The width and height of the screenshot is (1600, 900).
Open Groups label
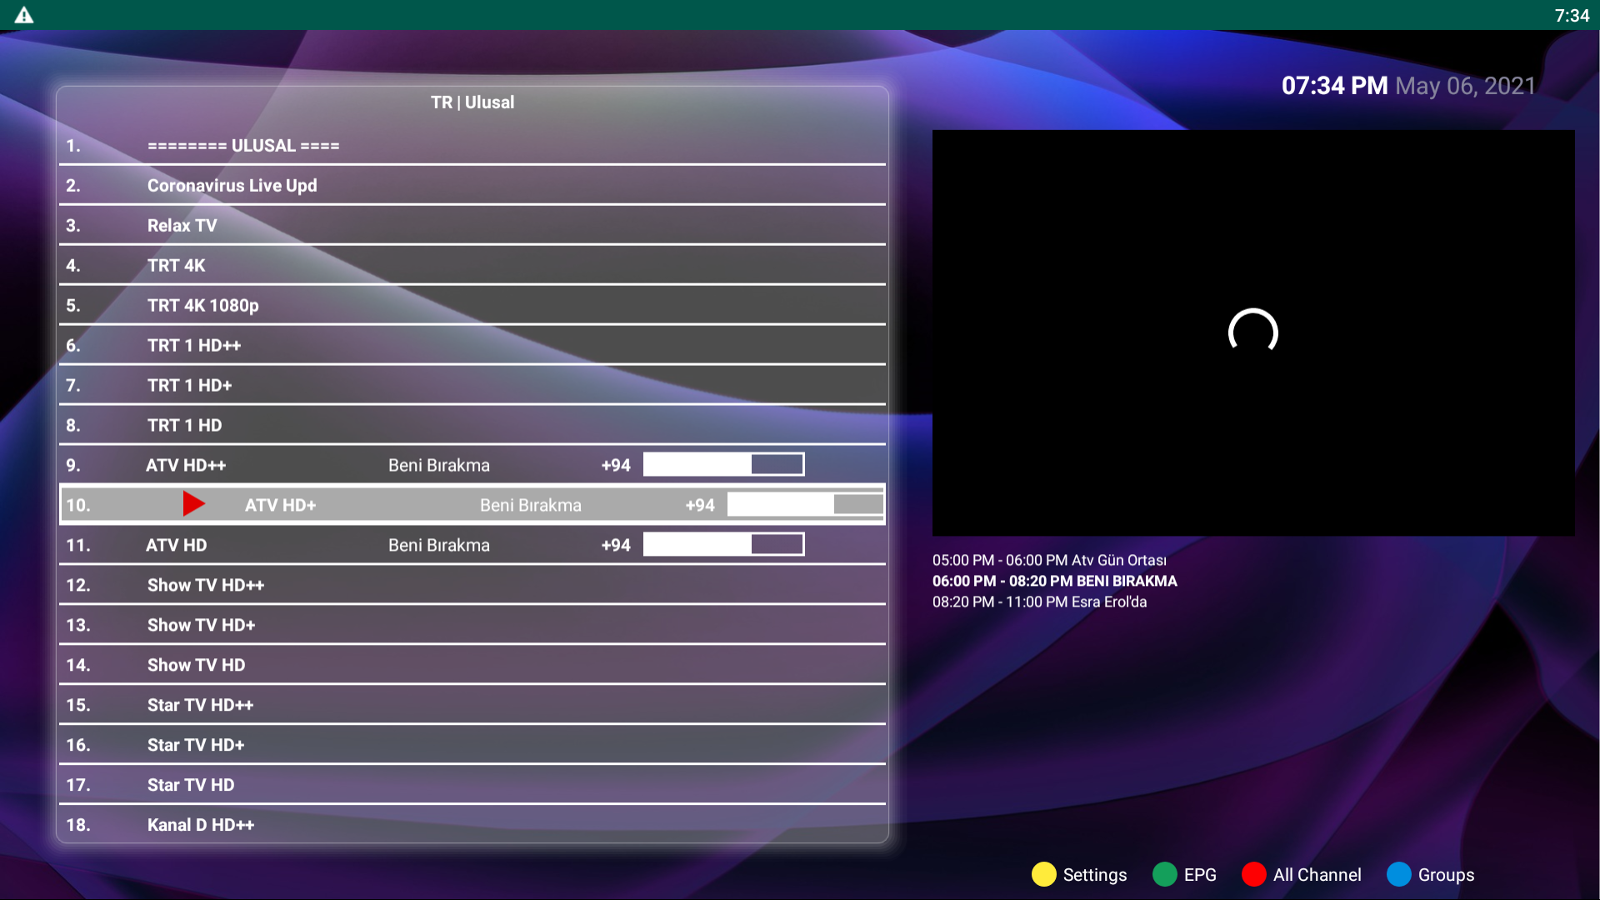1446,875
